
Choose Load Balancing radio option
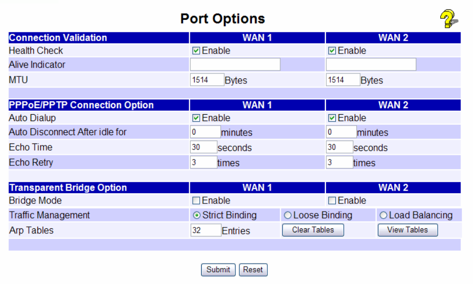point(383,215)
